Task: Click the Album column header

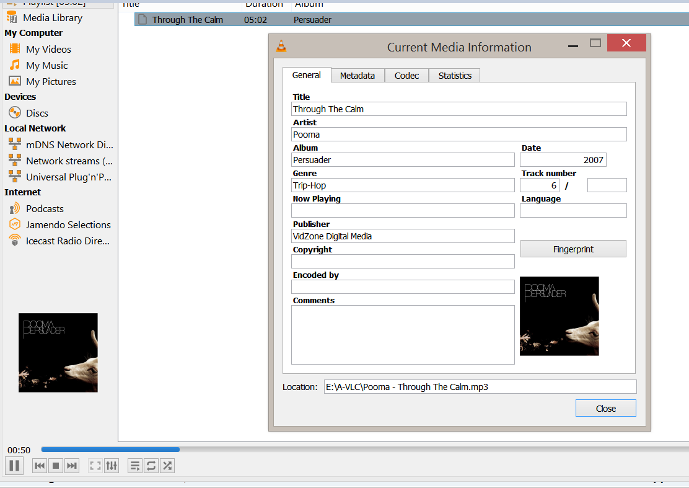Action: click(309, 4)
